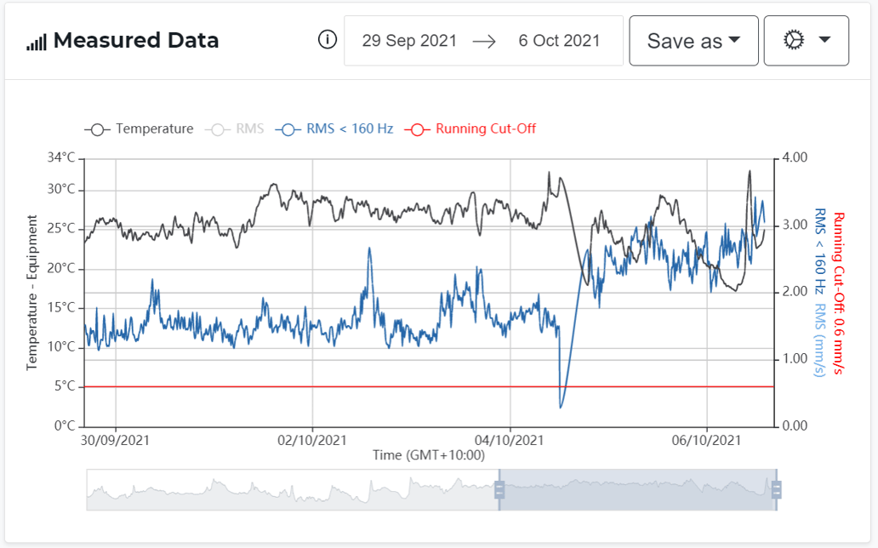Image resolution: width=878 pixels, height=548 pixels.
Task: Open the dropdown arrow next to the gear
Action: [x=824, y=40]
